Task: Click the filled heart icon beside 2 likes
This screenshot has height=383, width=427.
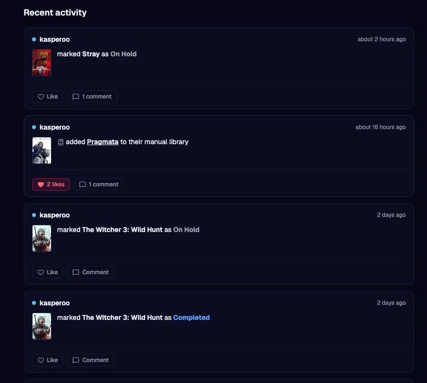Action: 41,184
